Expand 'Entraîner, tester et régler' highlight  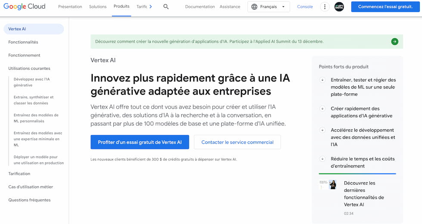(322, 80)
